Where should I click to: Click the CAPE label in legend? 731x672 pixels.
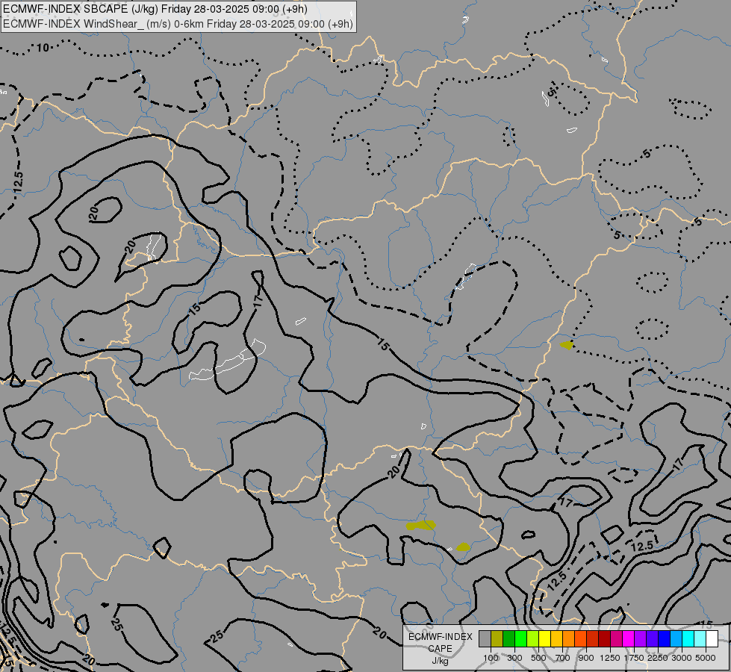pos(440,649)
